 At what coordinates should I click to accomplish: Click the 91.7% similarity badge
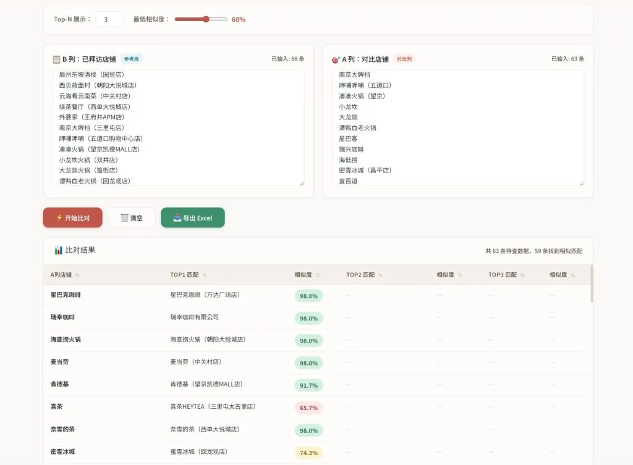pos(309,385)
